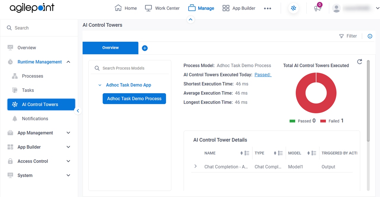This screenshot has height=197, width=380.
Task: Collapse the Runtime Management section
Action: [x=68, y=62]
